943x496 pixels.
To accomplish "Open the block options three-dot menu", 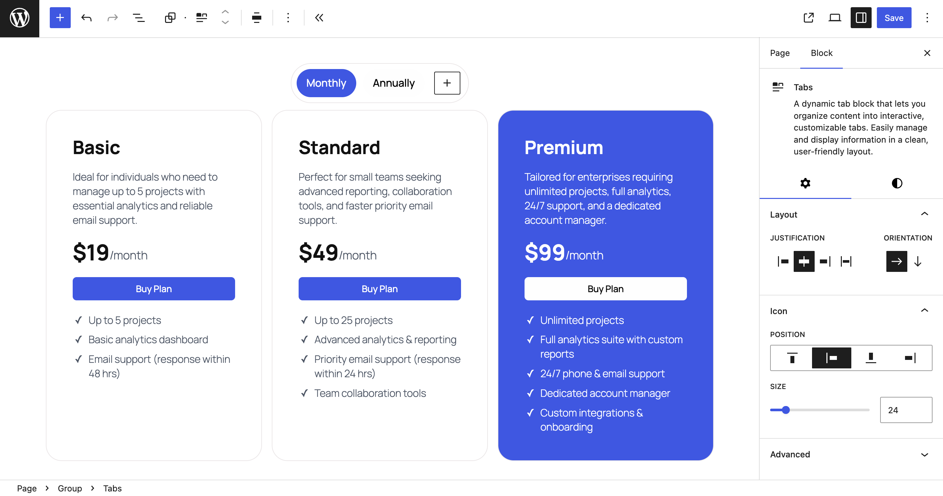I will point(288,18).
